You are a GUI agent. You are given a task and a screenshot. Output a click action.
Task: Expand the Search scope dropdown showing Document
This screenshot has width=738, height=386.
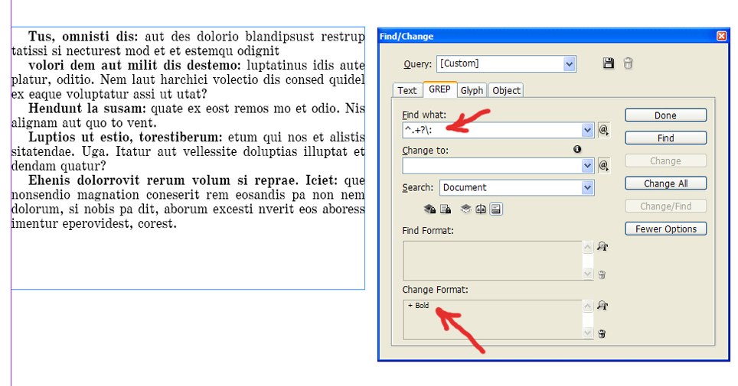(587, 187)
